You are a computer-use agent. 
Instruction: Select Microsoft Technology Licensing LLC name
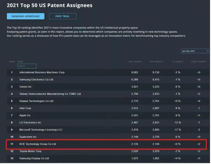coord(41,130)
